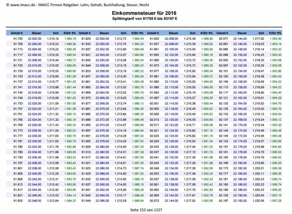Click the Splittingtarif range subtitle
Image resolution: width=292 pixels, height=214 pixels.
(145, 19)
